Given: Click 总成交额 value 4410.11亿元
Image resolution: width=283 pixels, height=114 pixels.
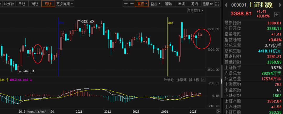Looking at the screenshot, I should point(270,51).
